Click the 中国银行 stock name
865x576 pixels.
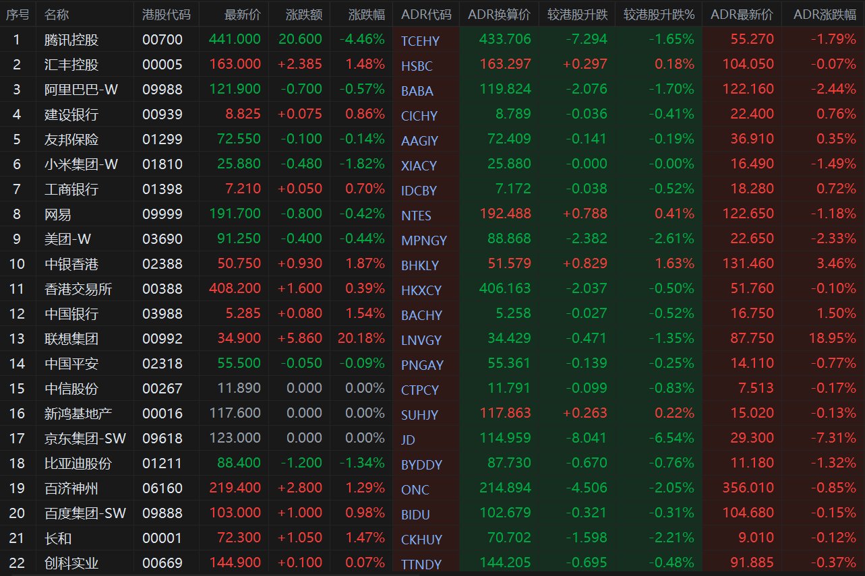[x=71, y=314]
